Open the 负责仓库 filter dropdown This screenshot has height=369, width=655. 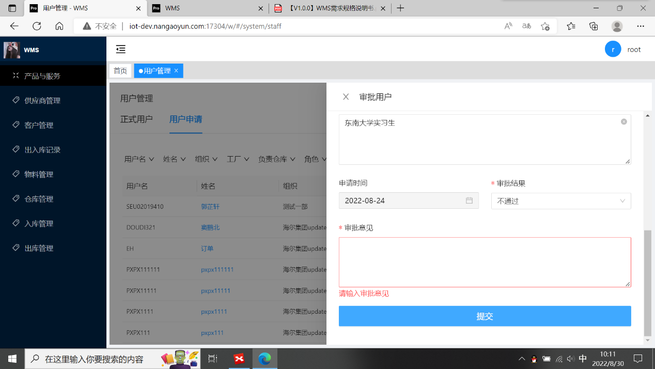tap(276, 159)
